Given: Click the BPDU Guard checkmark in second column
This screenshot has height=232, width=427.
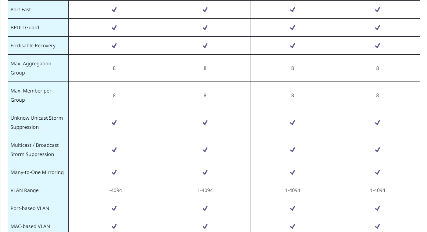Looking at the screenshot, I should pyautogui.click(x=205, y=27).
